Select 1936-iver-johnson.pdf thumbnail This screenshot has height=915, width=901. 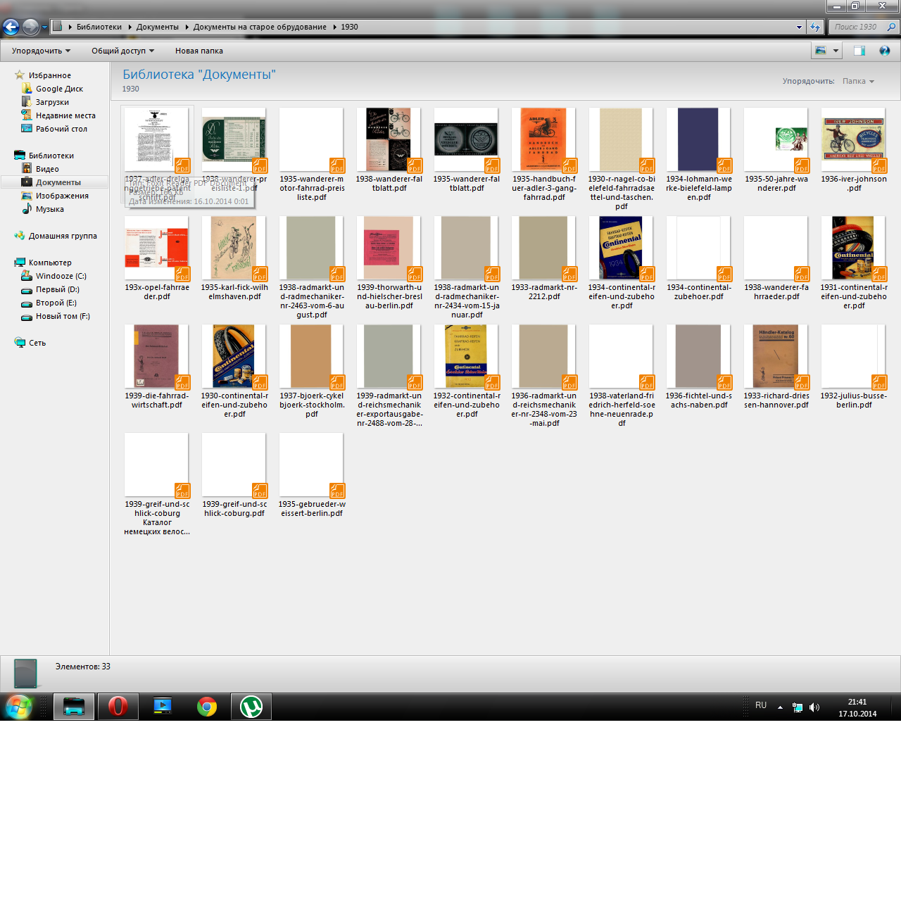pyautogui.click(x=853, y=140)
